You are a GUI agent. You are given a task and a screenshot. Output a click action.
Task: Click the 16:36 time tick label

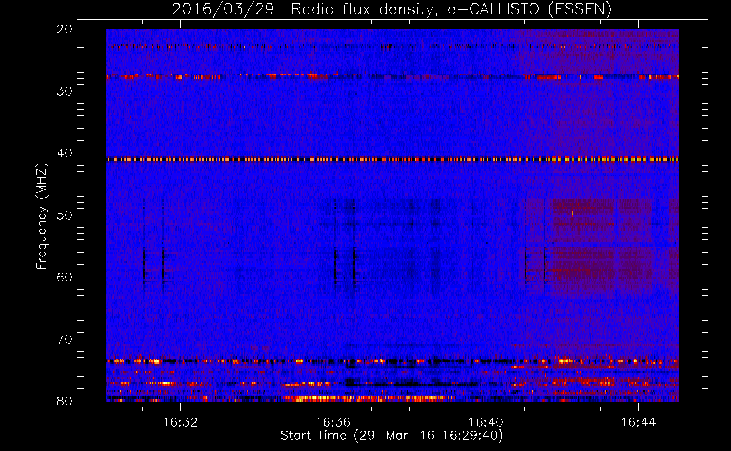tap(333, 423)
